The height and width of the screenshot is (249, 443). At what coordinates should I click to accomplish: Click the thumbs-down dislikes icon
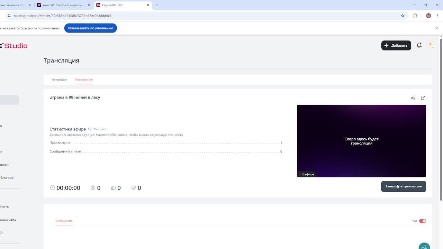pyautogui.click(x=134, y=188)
